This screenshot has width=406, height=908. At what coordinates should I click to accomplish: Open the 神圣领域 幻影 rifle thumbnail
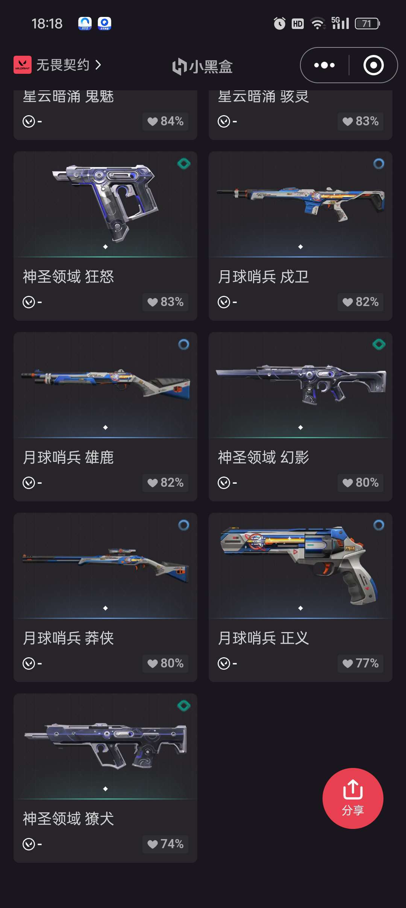301,384
